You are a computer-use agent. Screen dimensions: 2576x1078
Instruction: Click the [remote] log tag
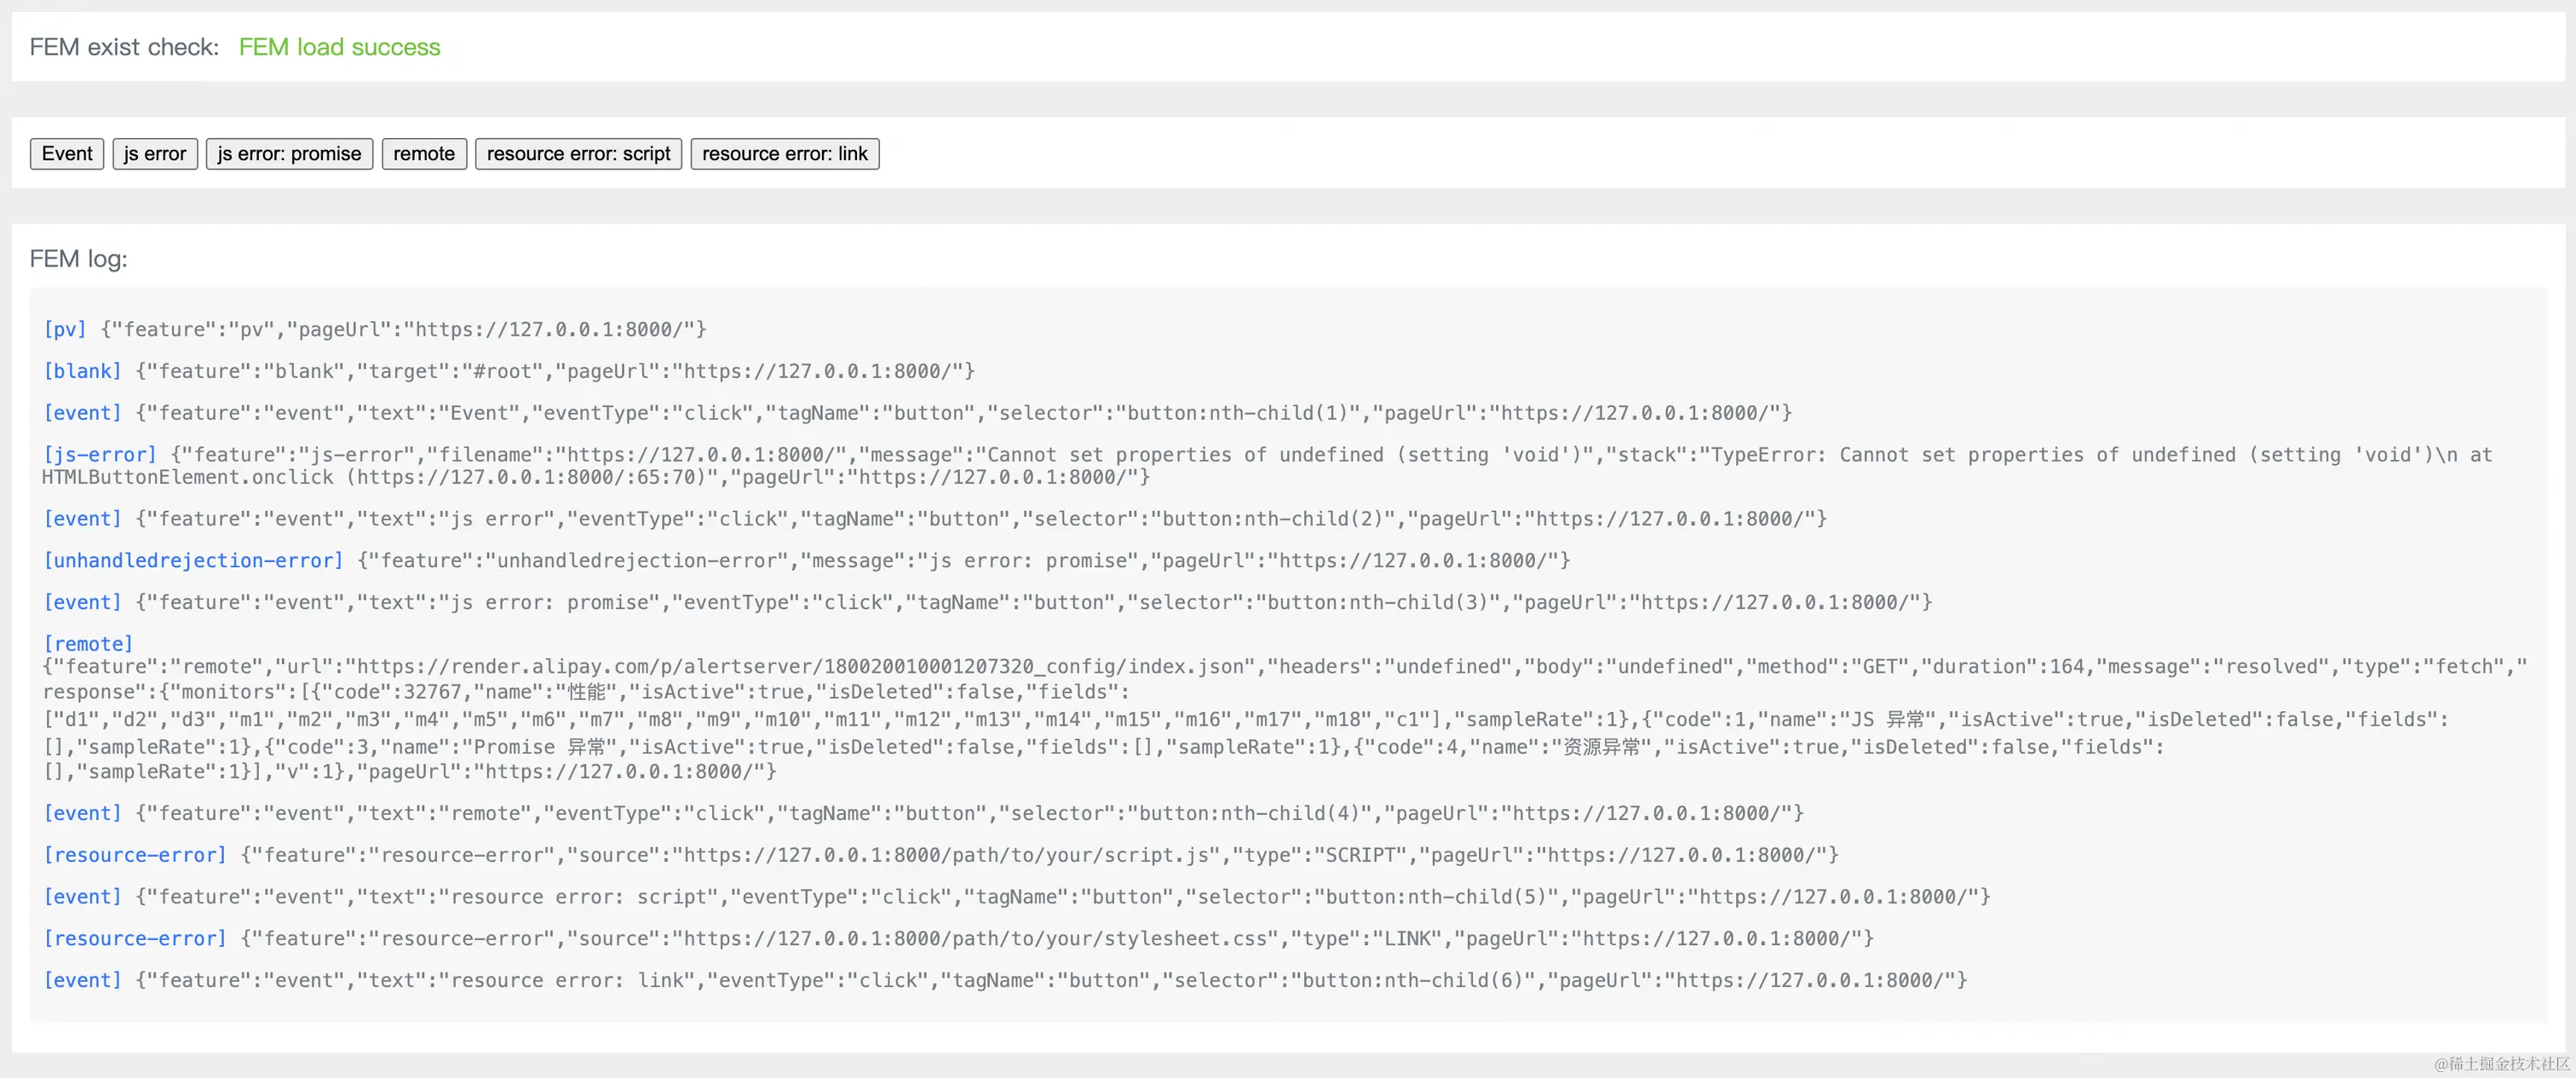pos(87,644)
